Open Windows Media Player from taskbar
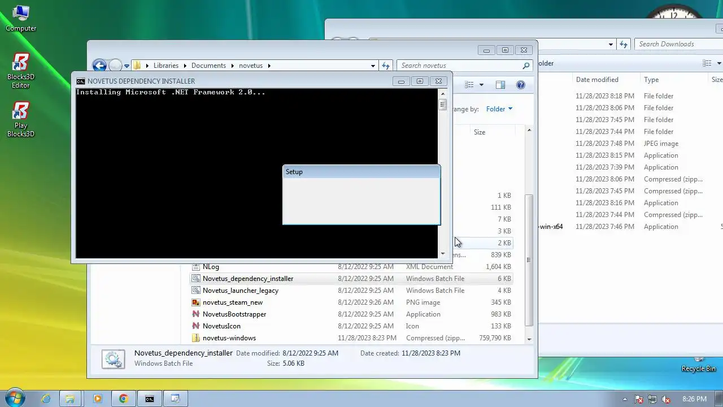 click(97, 399)
